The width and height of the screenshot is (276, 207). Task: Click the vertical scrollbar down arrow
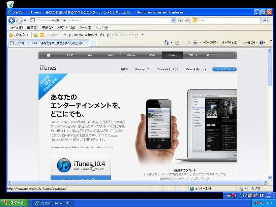click(x=270, y=178)
